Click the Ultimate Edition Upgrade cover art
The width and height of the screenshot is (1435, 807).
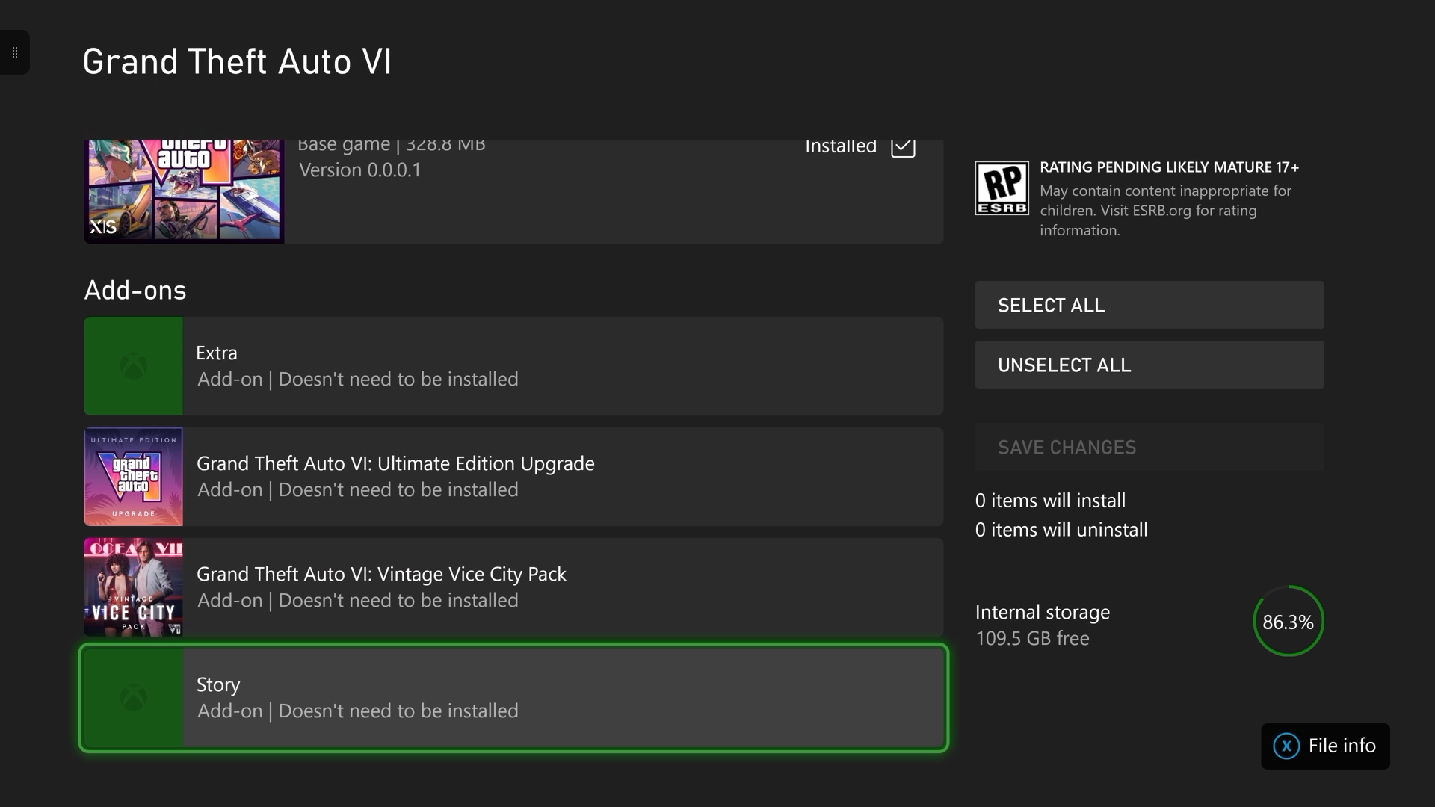(133, 477)
